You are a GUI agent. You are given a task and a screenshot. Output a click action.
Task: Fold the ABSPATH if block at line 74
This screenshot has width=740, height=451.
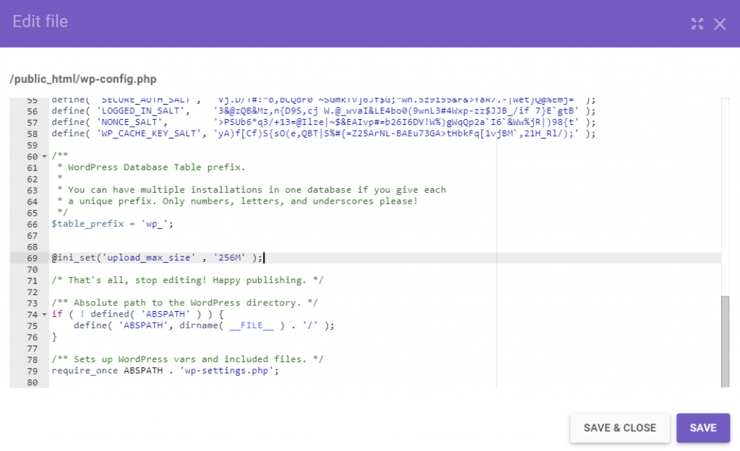click(44, 315)
